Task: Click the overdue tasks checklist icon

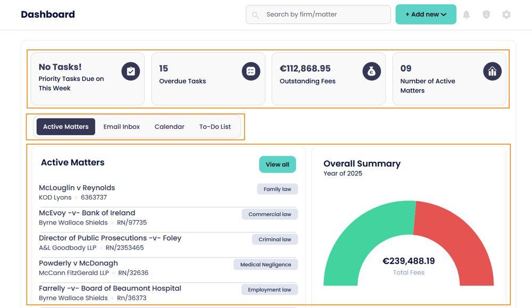Action: click(x=251, y=71)
